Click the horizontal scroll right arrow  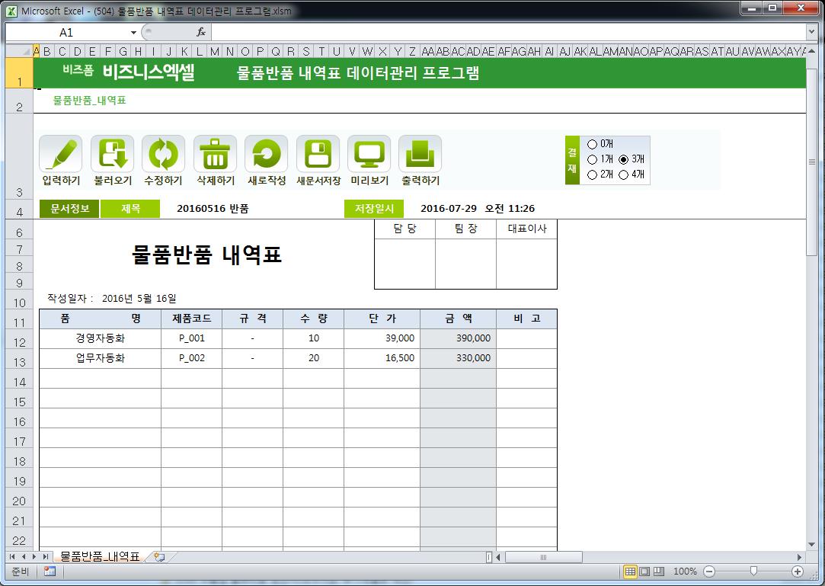(799, 557)
